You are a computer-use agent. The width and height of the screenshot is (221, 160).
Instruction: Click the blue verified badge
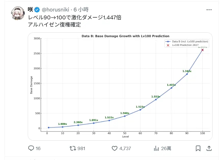(37, 10)
